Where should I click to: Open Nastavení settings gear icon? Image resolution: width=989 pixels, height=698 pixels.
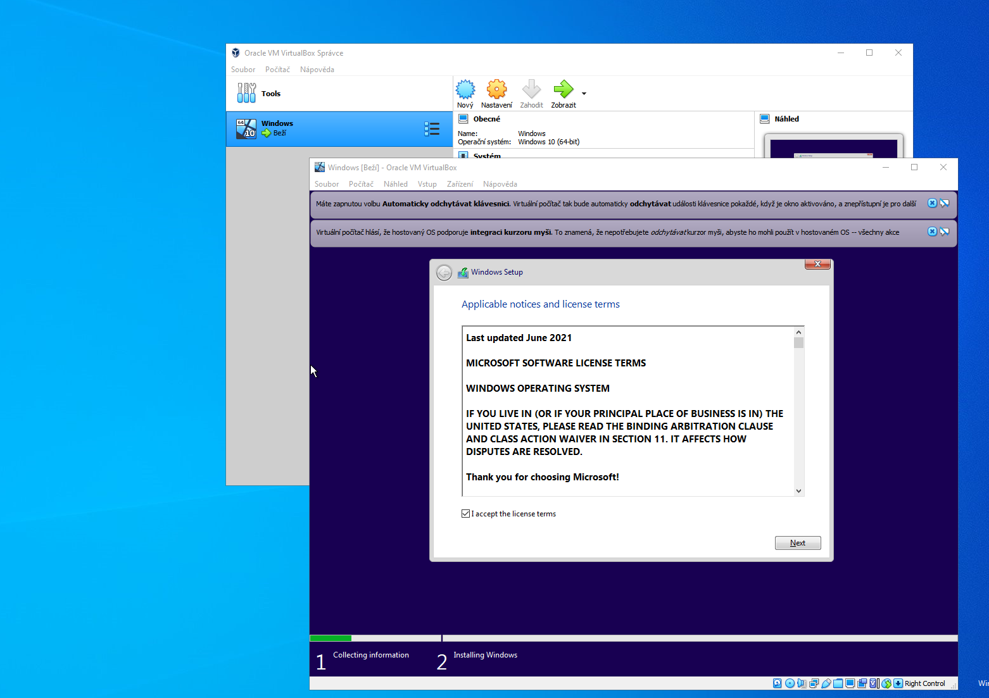pos(496,89)
